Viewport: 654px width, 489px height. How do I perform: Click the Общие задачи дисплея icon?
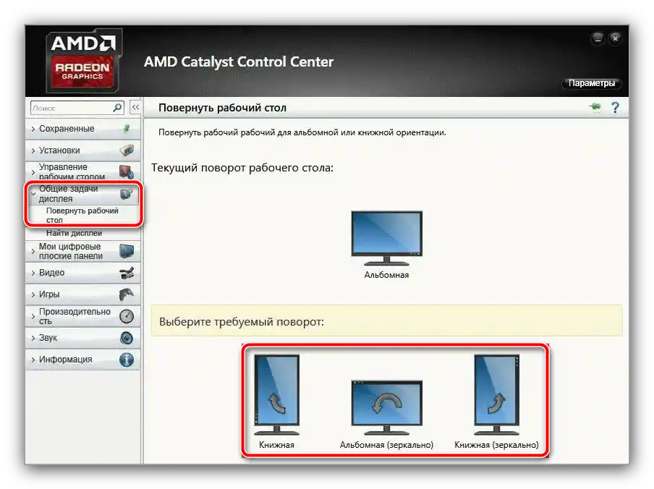click(127, 193)
